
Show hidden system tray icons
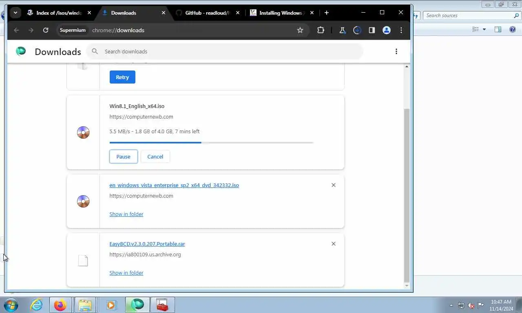click(451, 305)
